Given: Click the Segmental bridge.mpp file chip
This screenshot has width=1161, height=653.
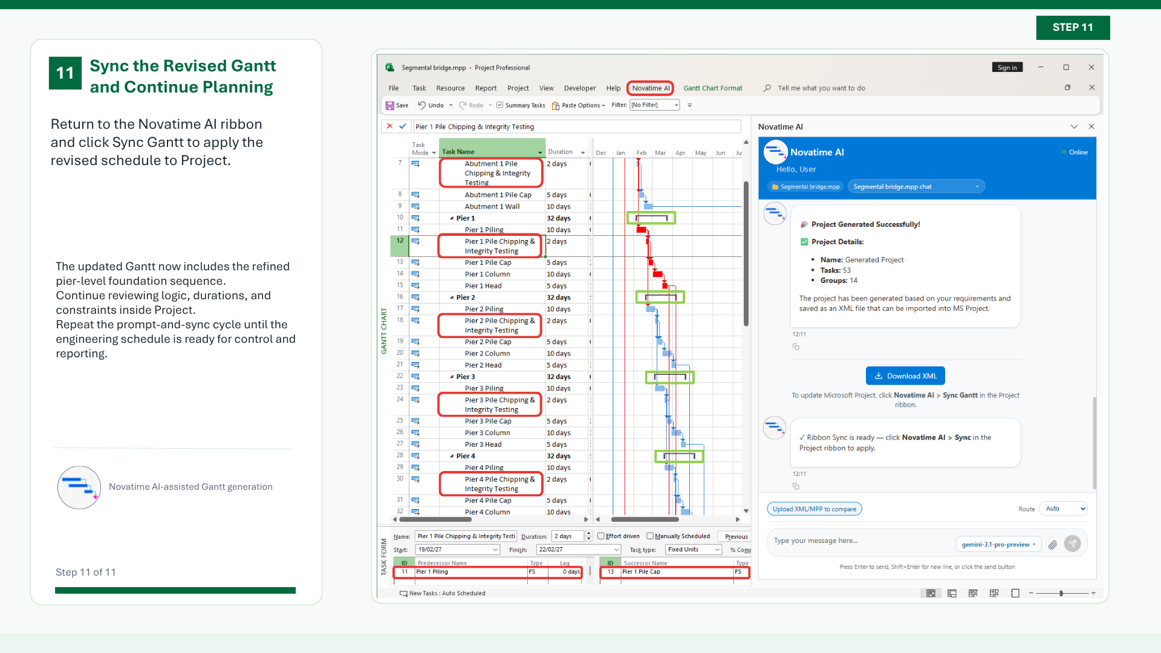Looking at the screenshot, I should (x=805, y=187).
